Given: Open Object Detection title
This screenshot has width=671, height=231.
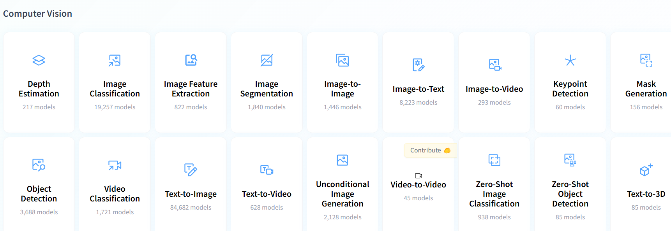Looking at the screenshot, I should [39, 194].
